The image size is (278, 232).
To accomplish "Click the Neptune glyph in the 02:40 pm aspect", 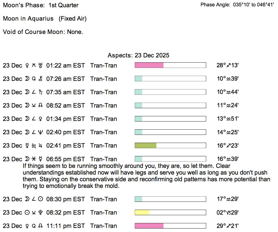I will tap(41, 132).
